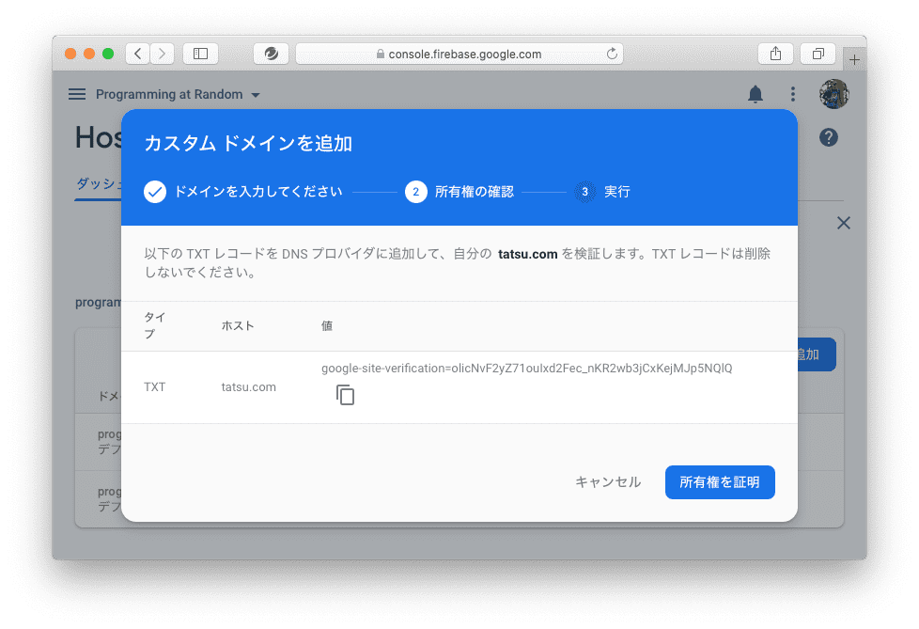The width and height of the screenshot is (919, 629).
Task: Open the notifications bell
Action: [x=755, y=94]
